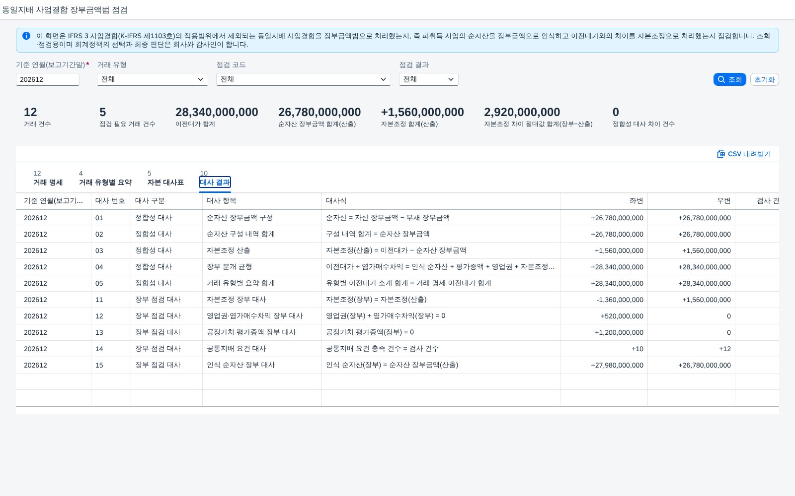The width and height of the screenshot is (795, 496).
Task: Click the +1,200,000,000 좌변 value
Action: (619, 332)
